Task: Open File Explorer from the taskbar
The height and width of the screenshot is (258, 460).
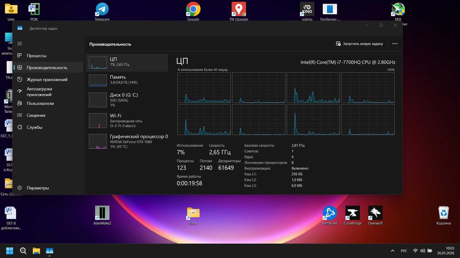Action: (36, 251)
